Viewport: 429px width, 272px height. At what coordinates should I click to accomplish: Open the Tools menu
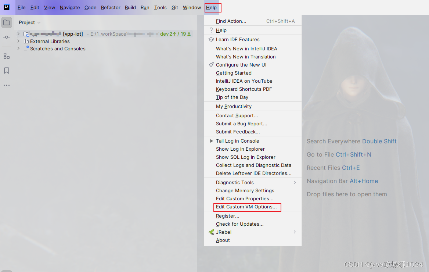(x=161, y=8)
